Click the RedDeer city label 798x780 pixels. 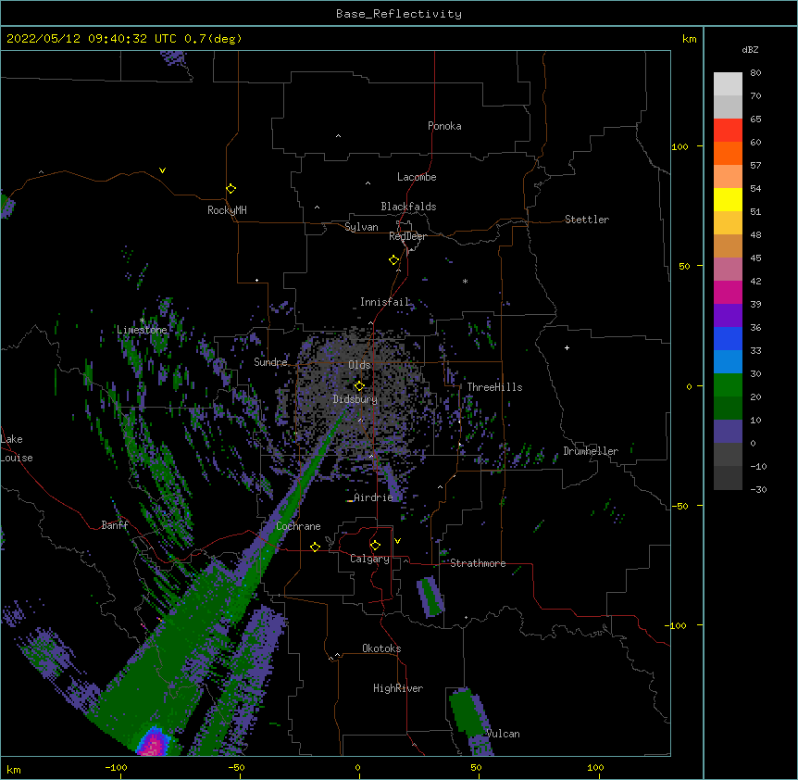click(407, 236)
